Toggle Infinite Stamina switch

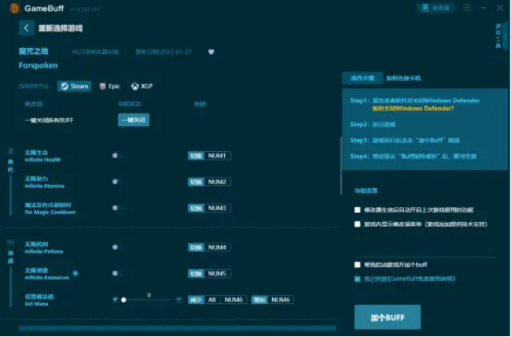click(118, 182)
